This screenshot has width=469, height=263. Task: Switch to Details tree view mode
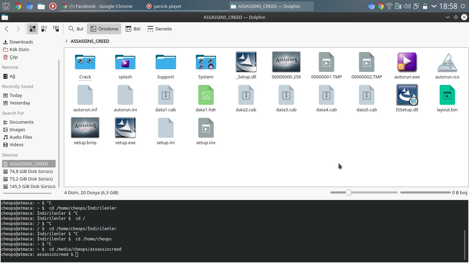[56, 29]
